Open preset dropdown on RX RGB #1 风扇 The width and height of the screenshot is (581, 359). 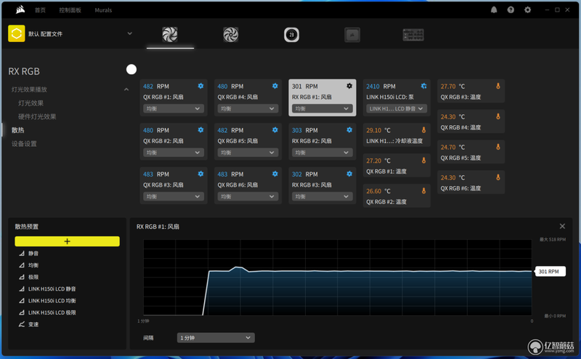(322, 109)
